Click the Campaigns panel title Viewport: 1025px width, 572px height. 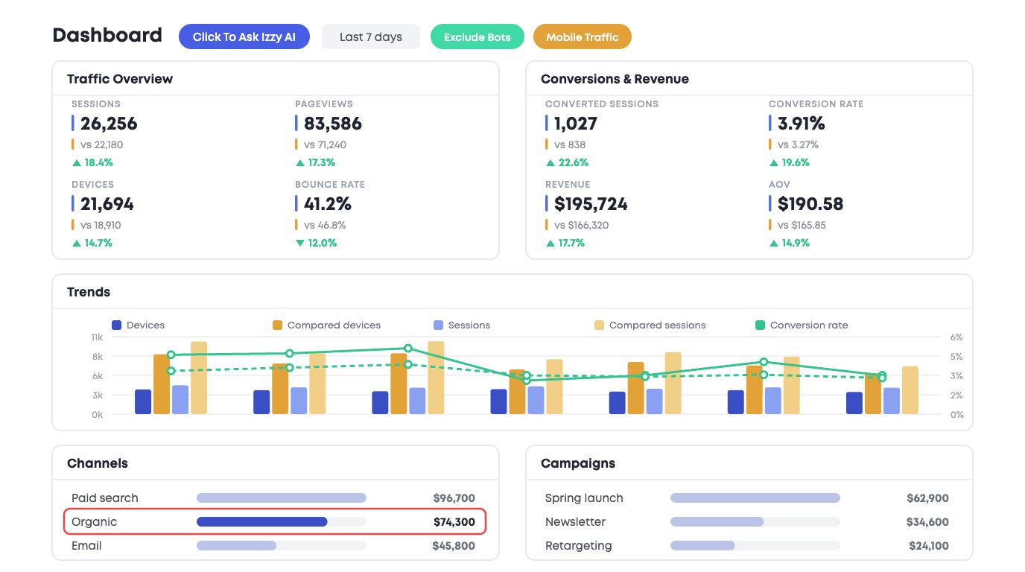tap(578, 463)
